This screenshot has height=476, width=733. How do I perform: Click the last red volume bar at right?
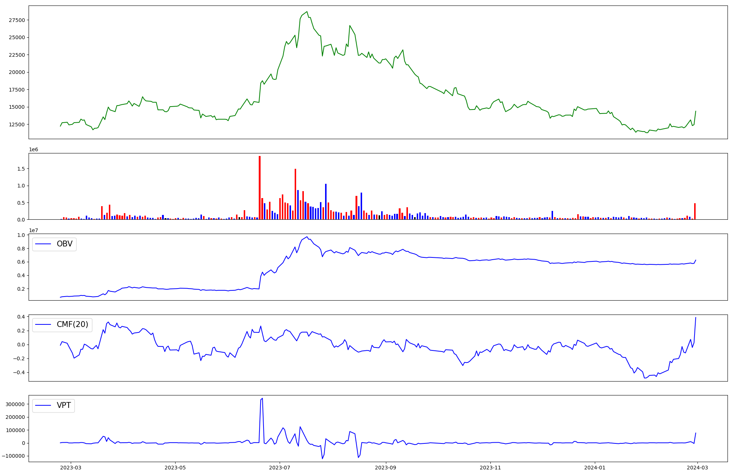pyautogui.click(x=695, y=211)
